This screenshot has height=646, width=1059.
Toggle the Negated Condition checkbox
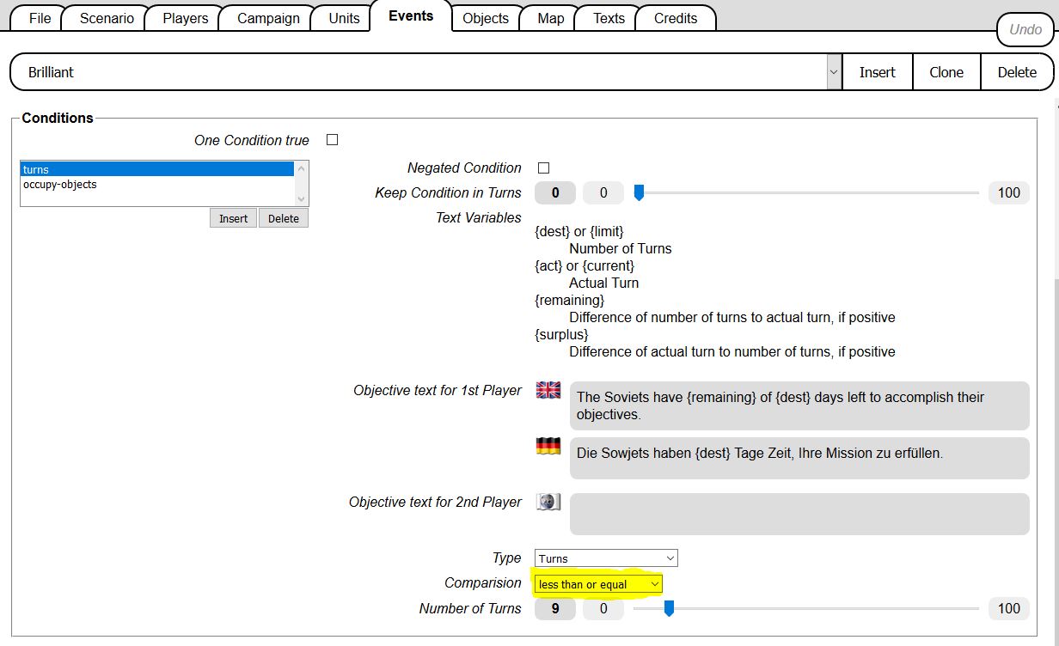click(543, 168)
